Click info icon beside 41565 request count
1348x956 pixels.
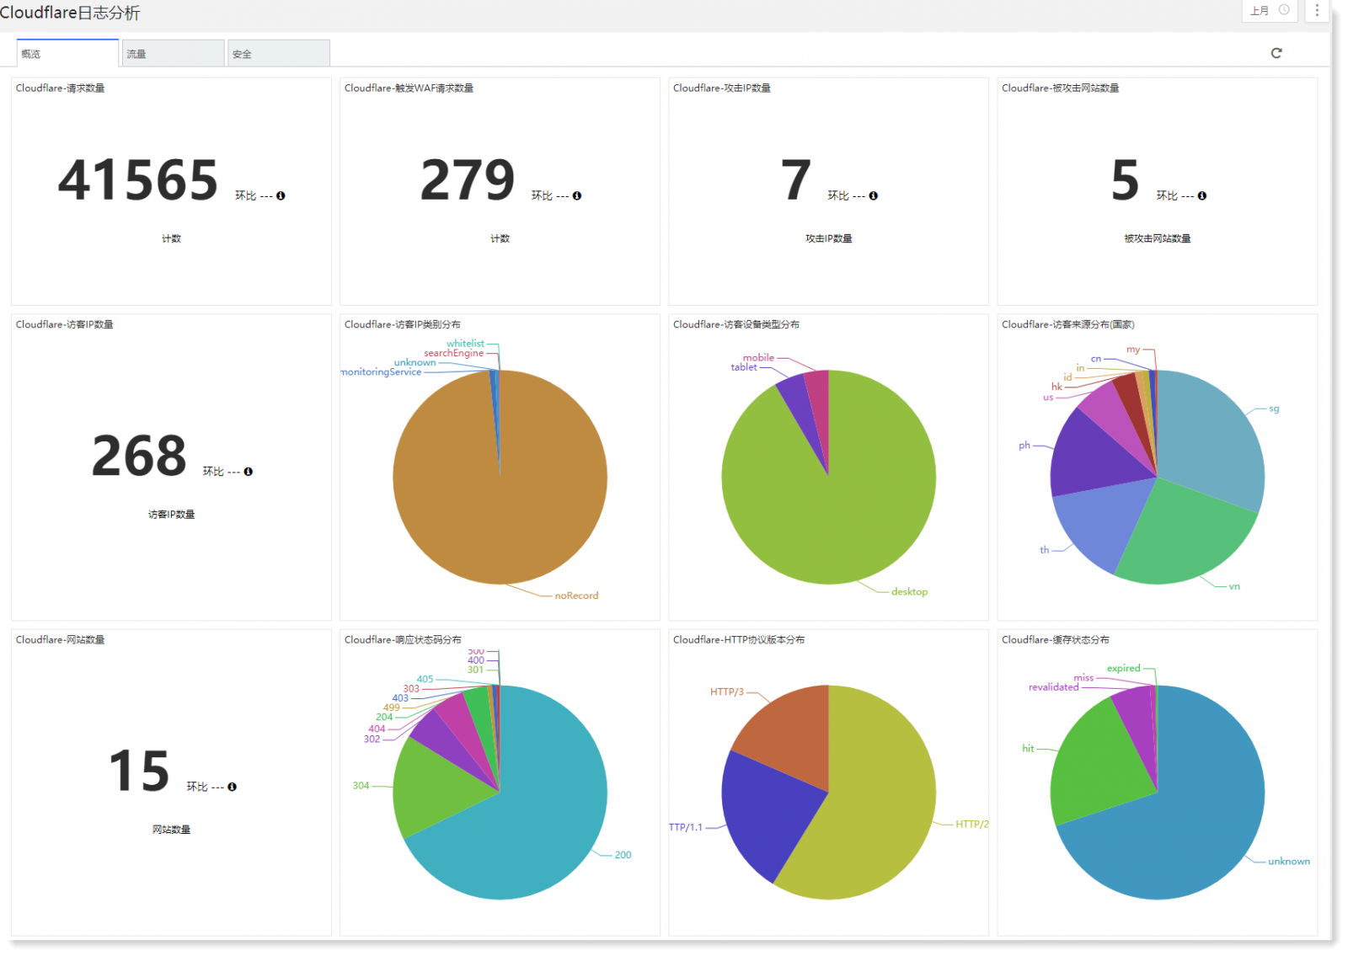point(281,195)
